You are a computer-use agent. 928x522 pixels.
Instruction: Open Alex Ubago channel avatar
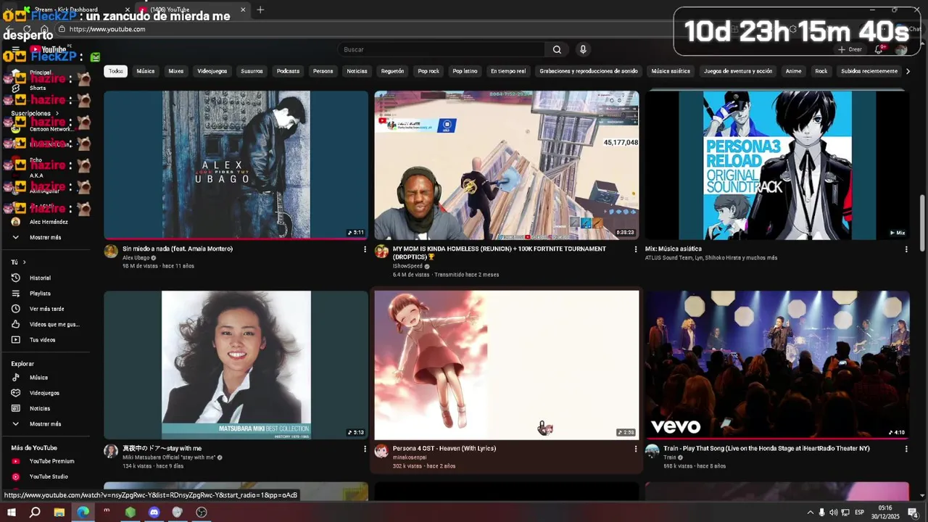(x=111, y=252)
